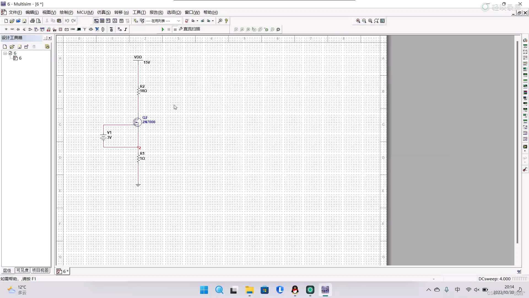Pause the simulation

(169, 29)
